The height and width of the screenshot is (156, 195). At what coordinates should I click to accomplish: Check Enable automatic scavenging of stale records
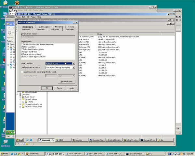(x=22, y=71)
